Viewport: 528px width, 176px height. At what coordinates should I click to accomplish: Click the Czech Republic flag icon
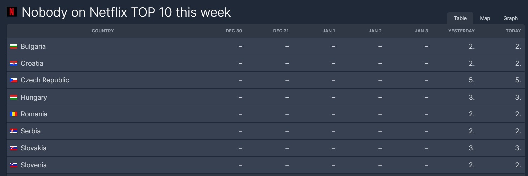tap(14, 80)
